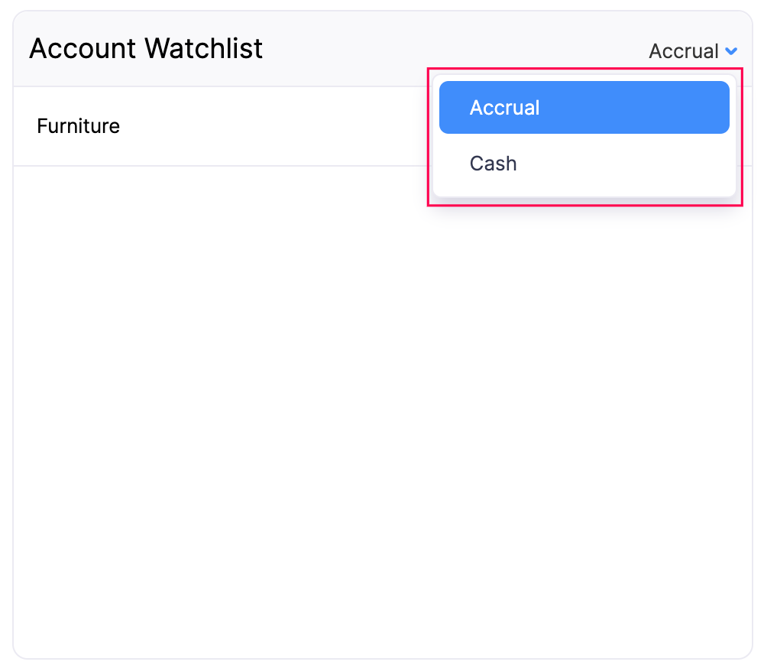Click the downward-pointing chevron beside Accrual
The height and width of the screenshot is (665, 764).
pyautogui.click(x=731, y=51)
